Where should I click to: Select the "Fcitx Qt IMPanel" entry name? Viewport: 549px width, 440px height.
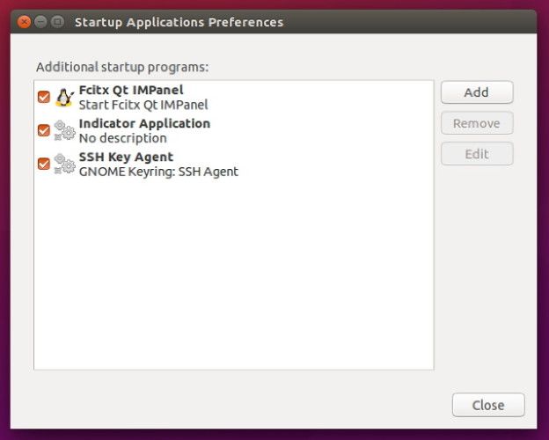131,90
